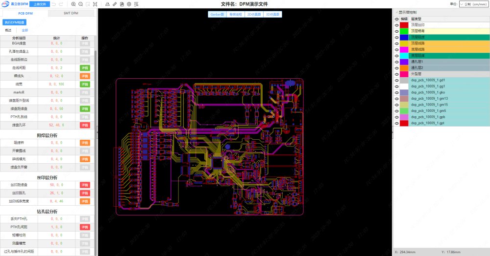This screenshot has width=490, height=256.
Task: Switch to the 3D仿真图 view tab
Action: [273, 14]
